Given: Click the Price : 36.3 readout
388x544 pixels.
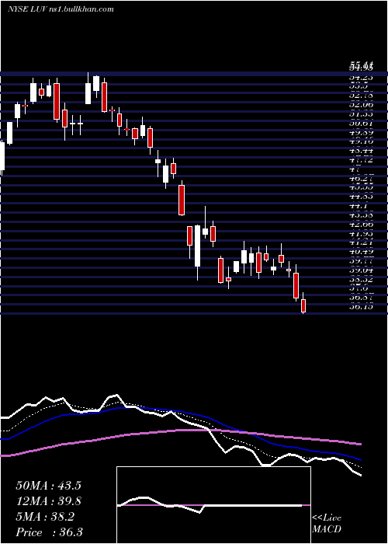Looking at the screenshot, I should click(49, 532).
